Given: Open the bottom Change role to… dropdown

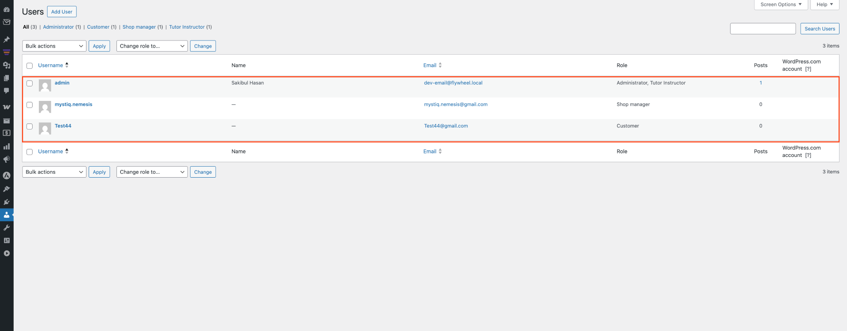Looking at the screenshot, I should tap(152, 172).
